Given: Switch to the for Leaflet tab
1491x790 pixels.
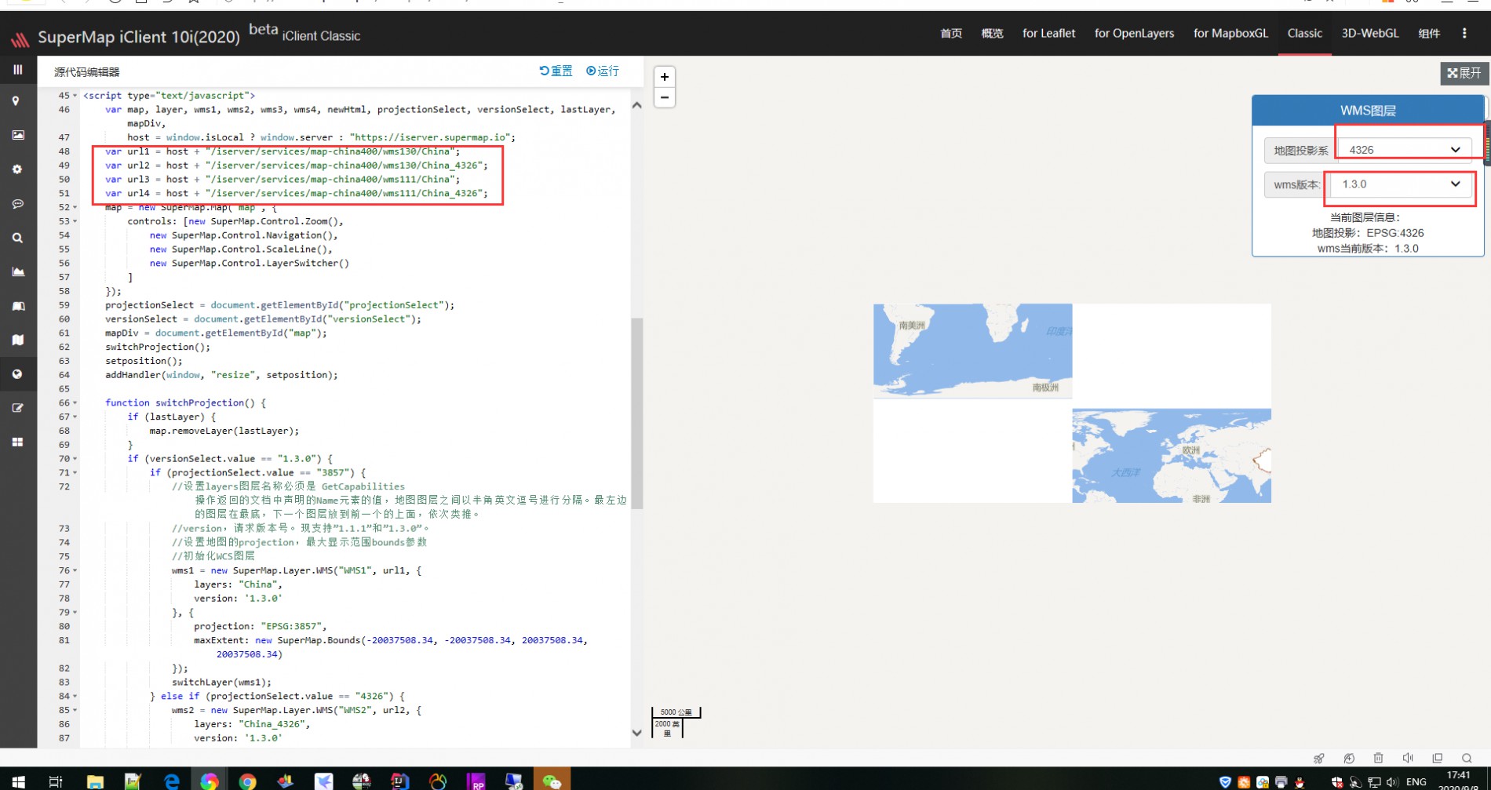Looking at the screenshot, I should pos(1048,33).
